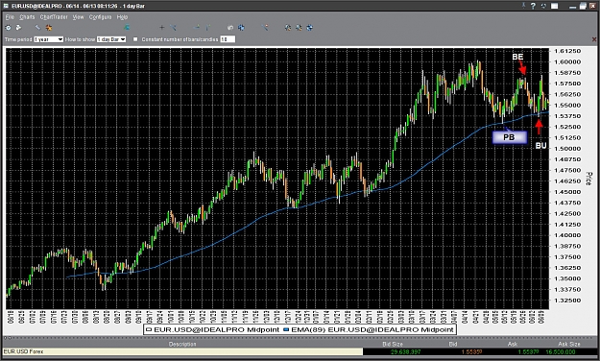Click the bid size value 29,638,397
Viewport: 600px width, 361px height.
pos(405,351)
